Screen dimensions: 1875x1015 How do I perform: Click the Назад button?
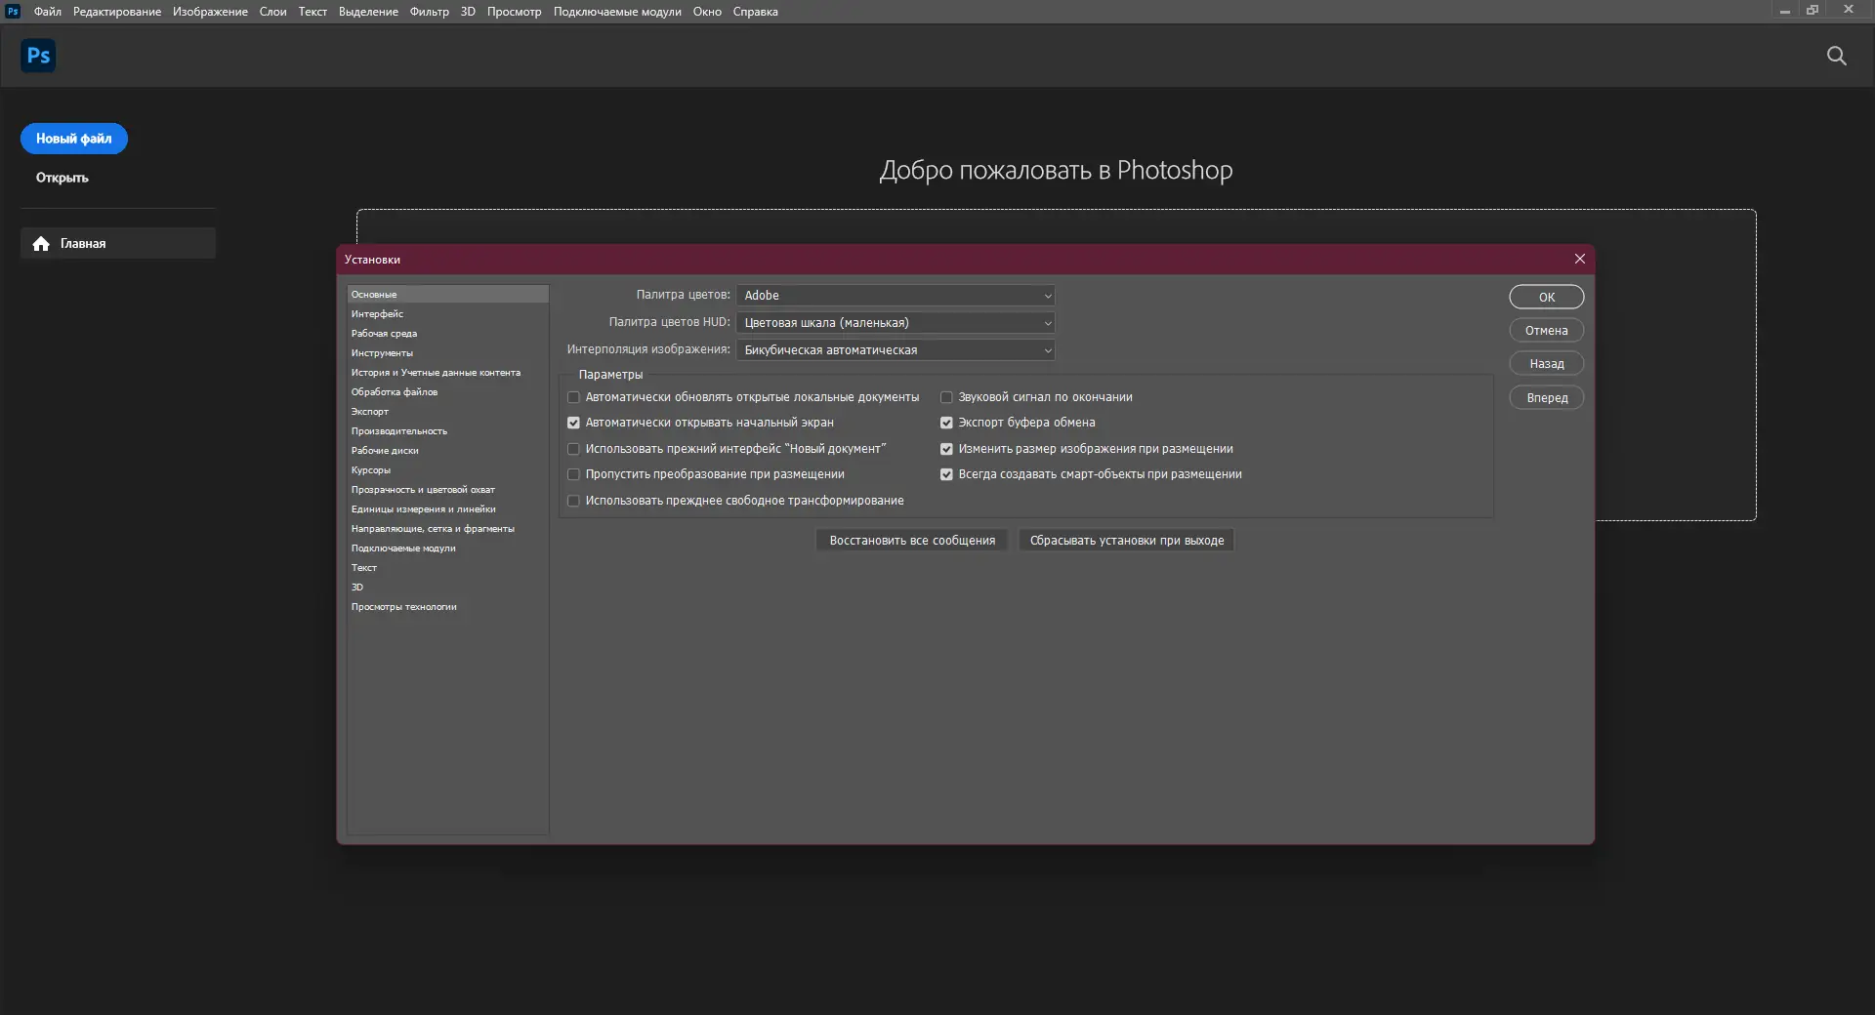click(1546, 364)
